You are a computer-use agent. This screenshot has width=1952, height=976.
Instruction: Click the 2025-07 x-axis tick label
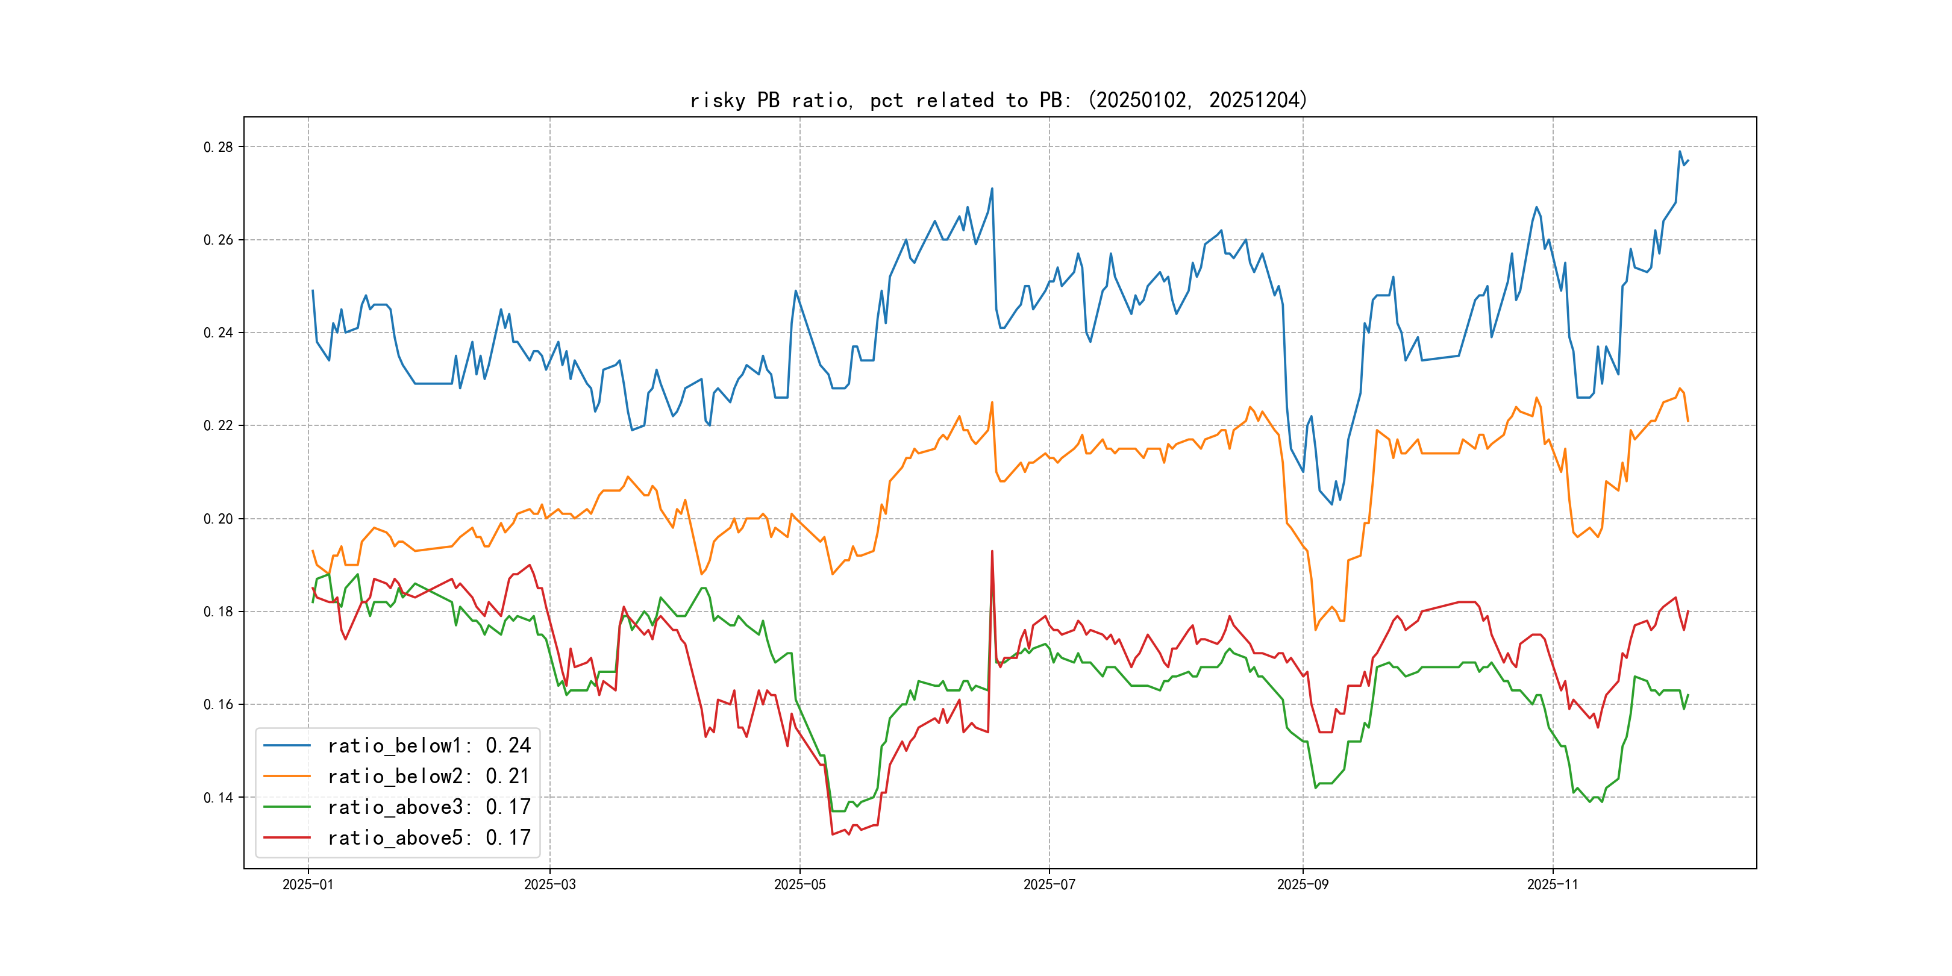click(x=1049, y=884)
